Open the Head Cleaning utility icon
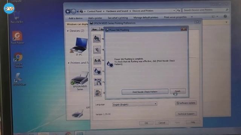The width and height of the screenshot is (241, 135). [97, 49]
